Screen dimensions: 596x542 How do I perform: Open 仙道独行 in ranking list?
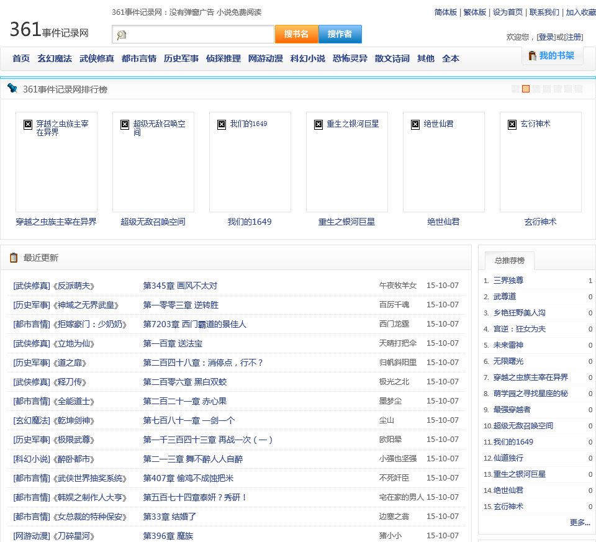pyautogui.click(x=508, y=458)
